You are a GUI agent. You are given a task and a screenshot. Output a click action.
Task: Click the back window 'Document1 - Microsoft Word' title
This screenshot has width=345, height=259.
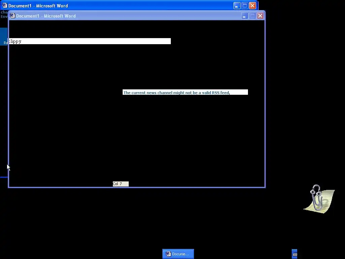[38, 6]
